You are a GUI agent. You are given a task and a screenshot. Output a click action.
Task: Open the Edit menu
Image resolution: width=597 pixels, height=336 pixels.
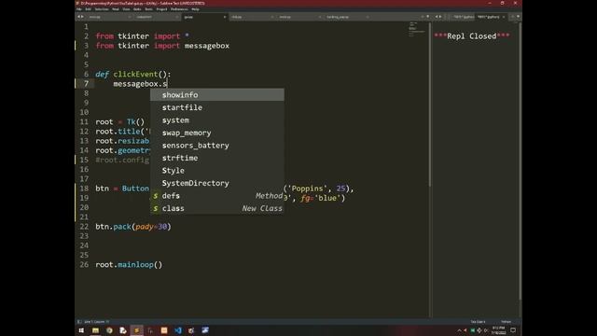88,9
